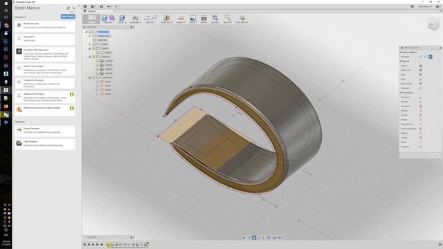Jump timeline to beginning
Screen dimensions: 443x249
[84, 244]
